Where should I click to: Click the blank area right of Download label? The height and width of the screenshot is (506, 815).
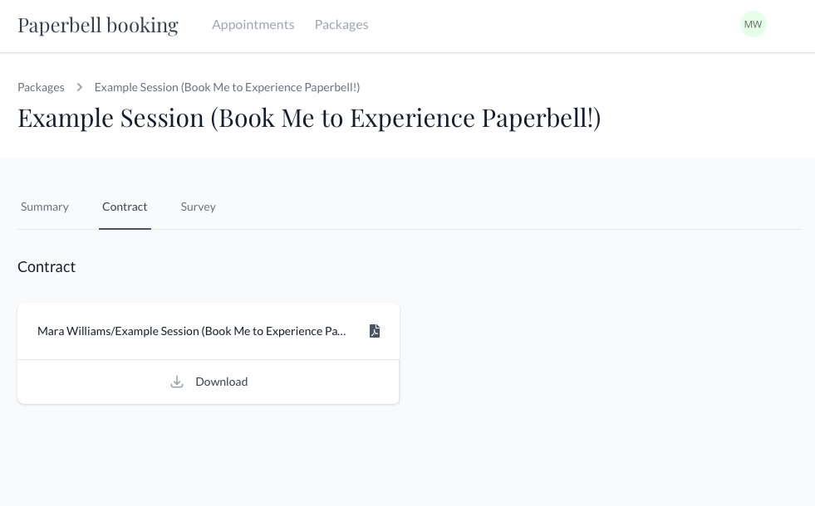coord(324,382)
